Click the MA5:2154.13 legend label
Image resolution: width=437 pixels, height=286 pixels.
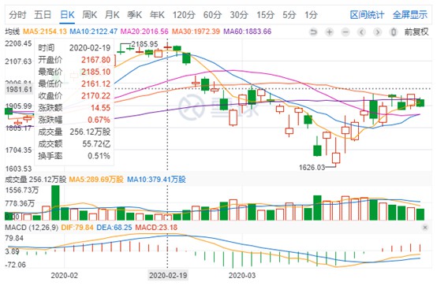[x=45, y=32]
